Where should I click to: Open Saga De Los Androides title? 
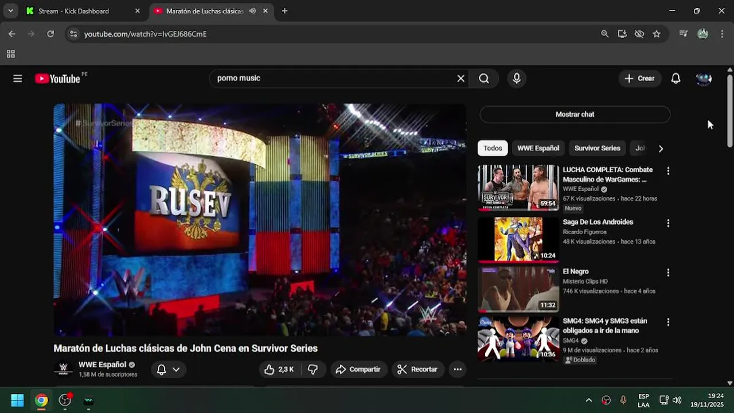(598, 222)
